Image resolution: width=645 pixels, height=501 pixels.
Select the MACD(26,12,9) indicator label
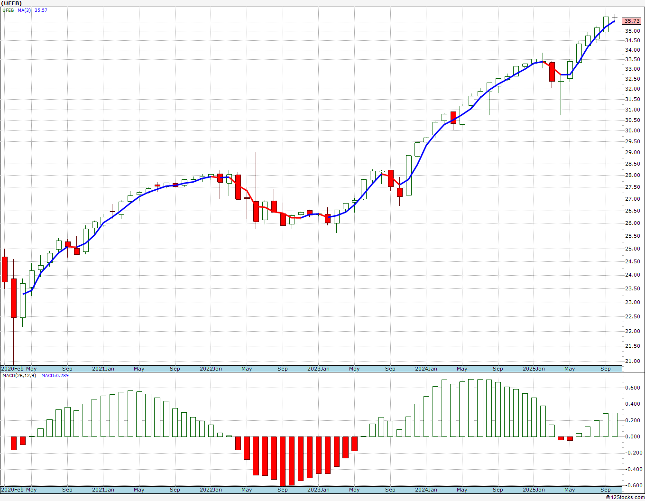(19, 376)
